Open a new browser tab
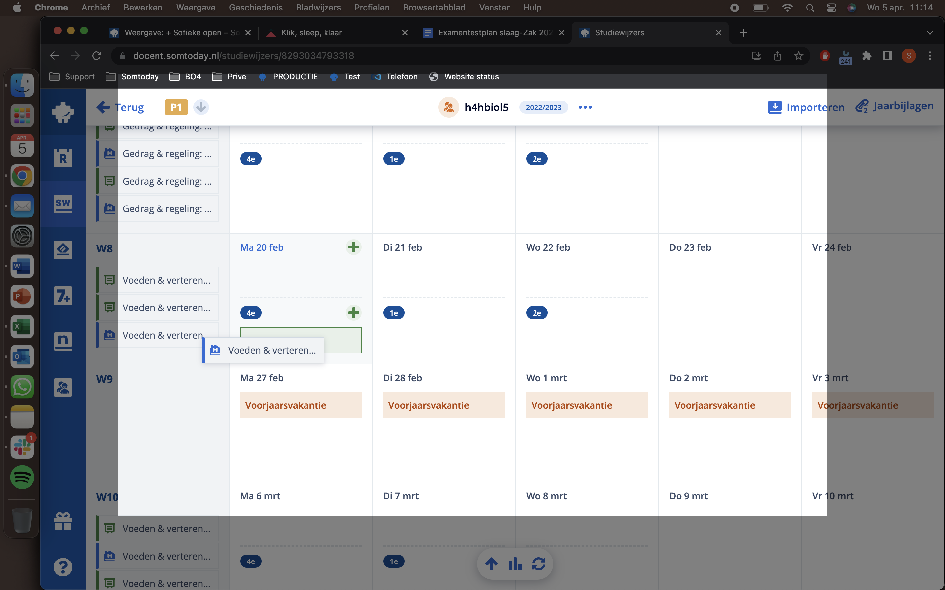 743,33
